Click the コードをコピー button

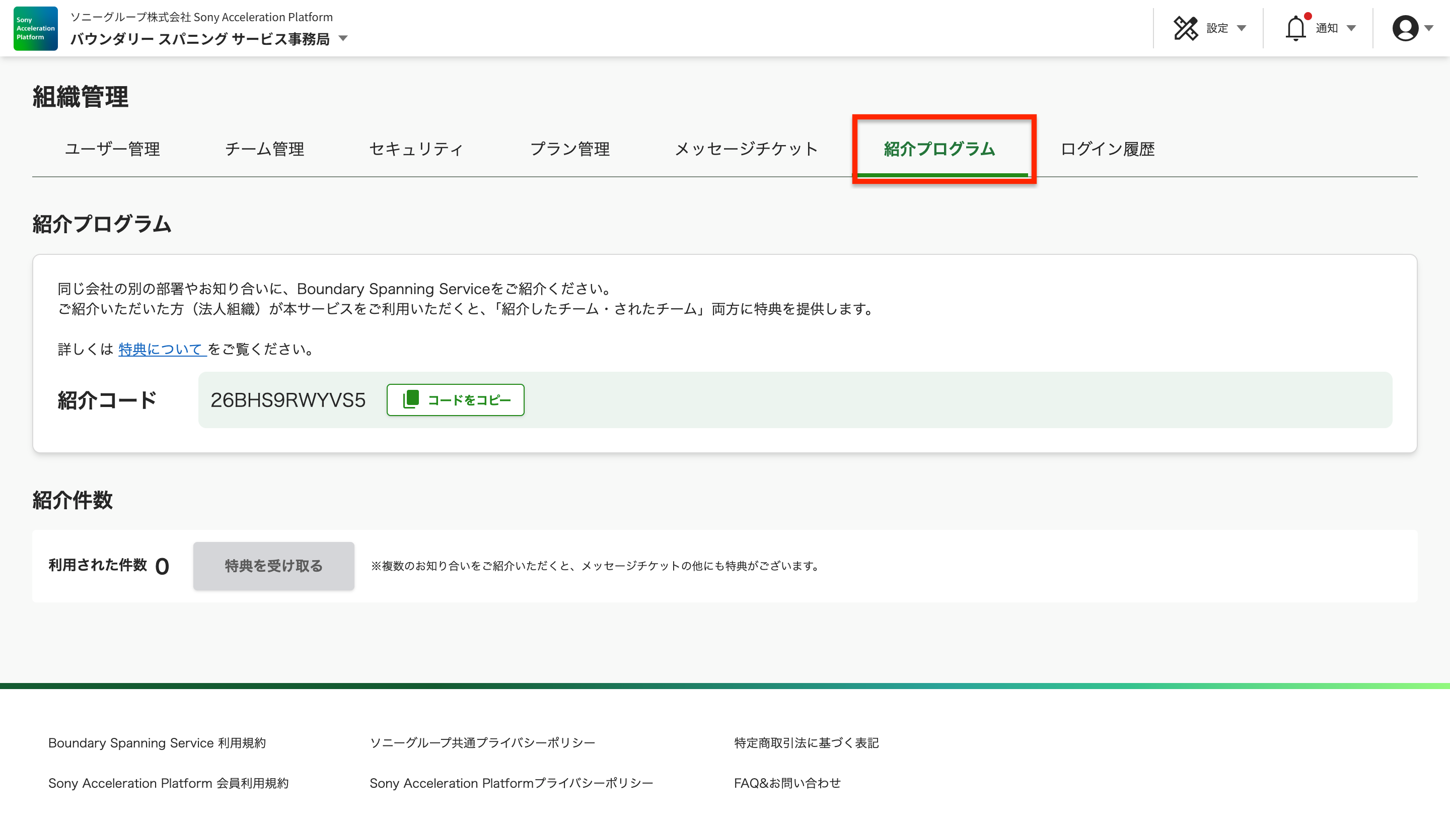(x=455, y=400)
